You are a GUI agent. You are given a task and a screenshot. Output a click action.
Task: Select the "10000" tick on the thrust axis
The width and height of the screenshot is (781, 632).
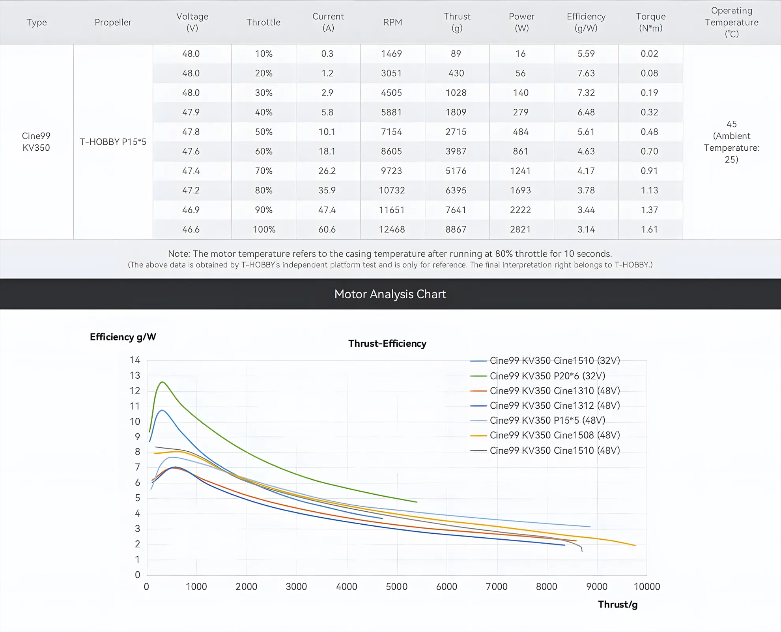(647, 587)
